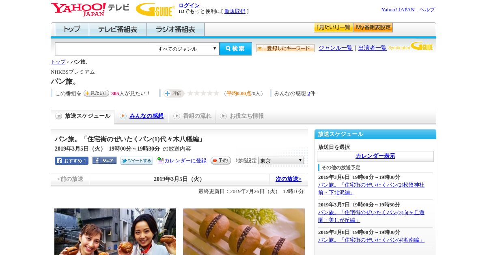Click the 「見たい!」一覧 button

334,28
